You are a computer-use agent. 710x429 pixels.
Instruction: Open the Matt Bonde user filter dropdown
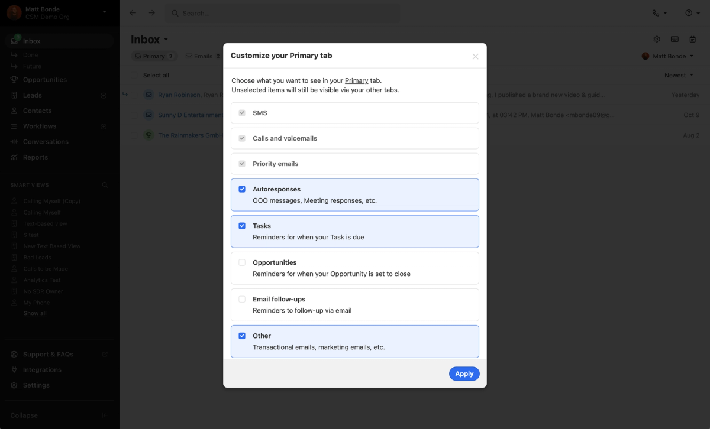[668, 56]
